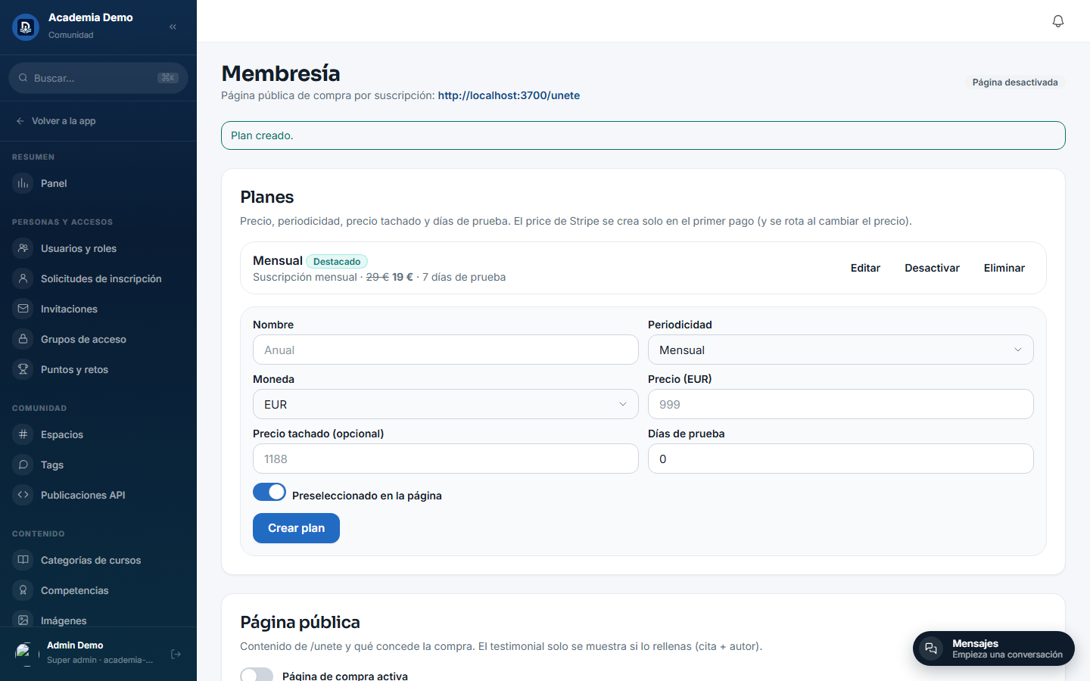Open Panel in the sidebar
The width and height of the screenshot is (1090, 681).
[x=98, y=183]
